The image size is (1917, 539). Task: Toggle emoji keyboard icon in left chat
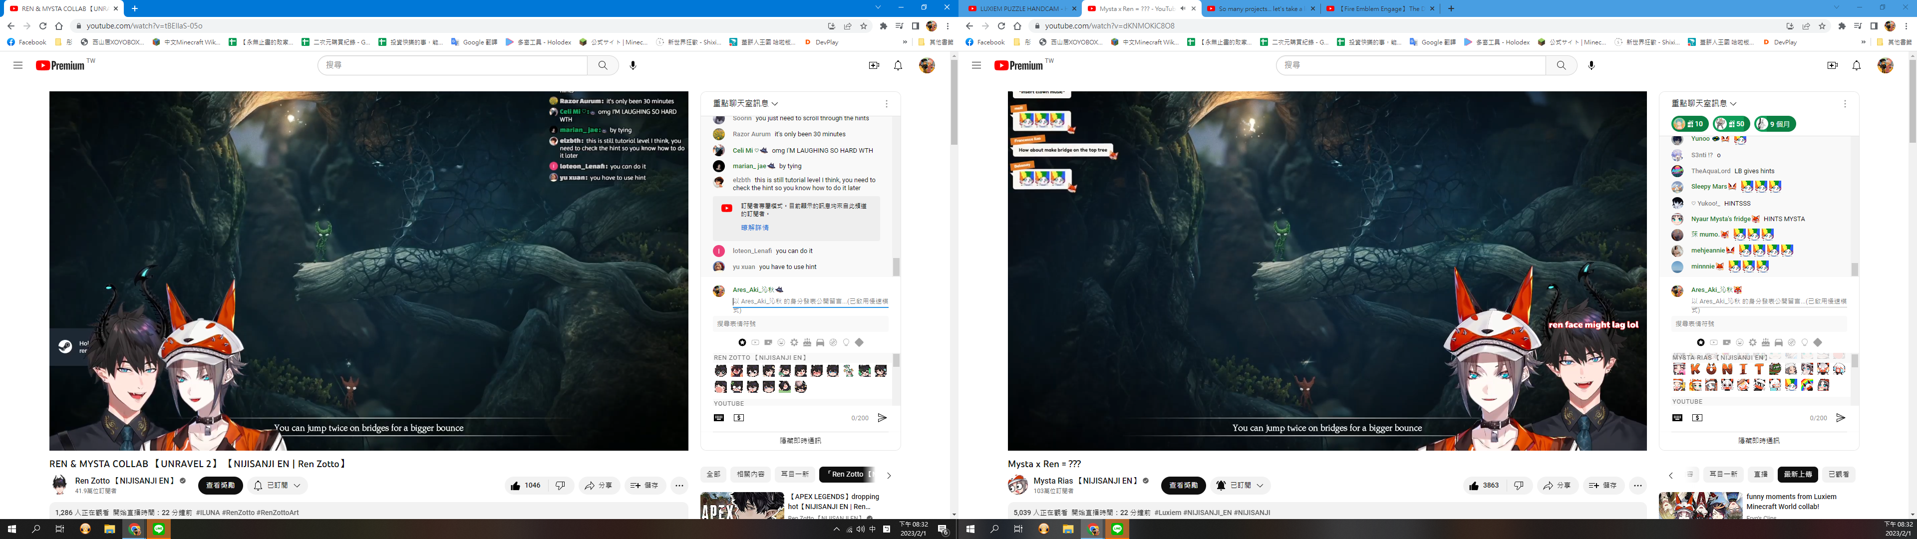pyautogui.click(x=719, y=418)
